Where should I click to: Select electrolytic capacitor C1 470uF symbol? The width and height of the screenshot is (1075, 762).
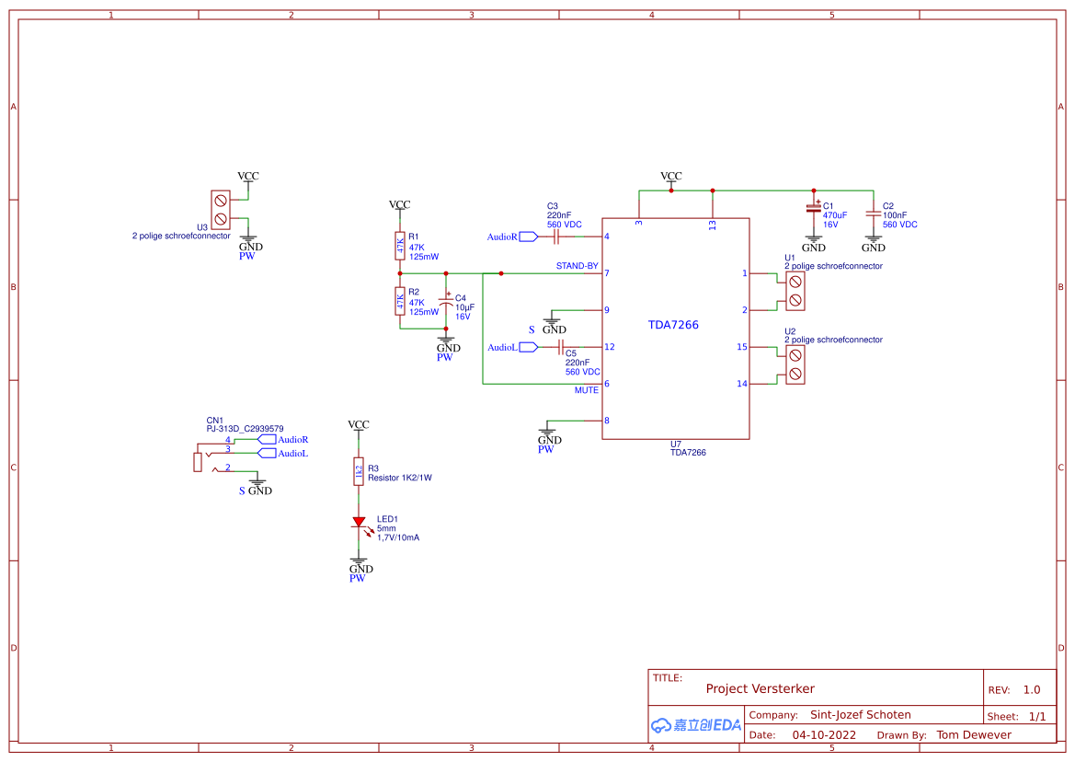pos(813,209)
